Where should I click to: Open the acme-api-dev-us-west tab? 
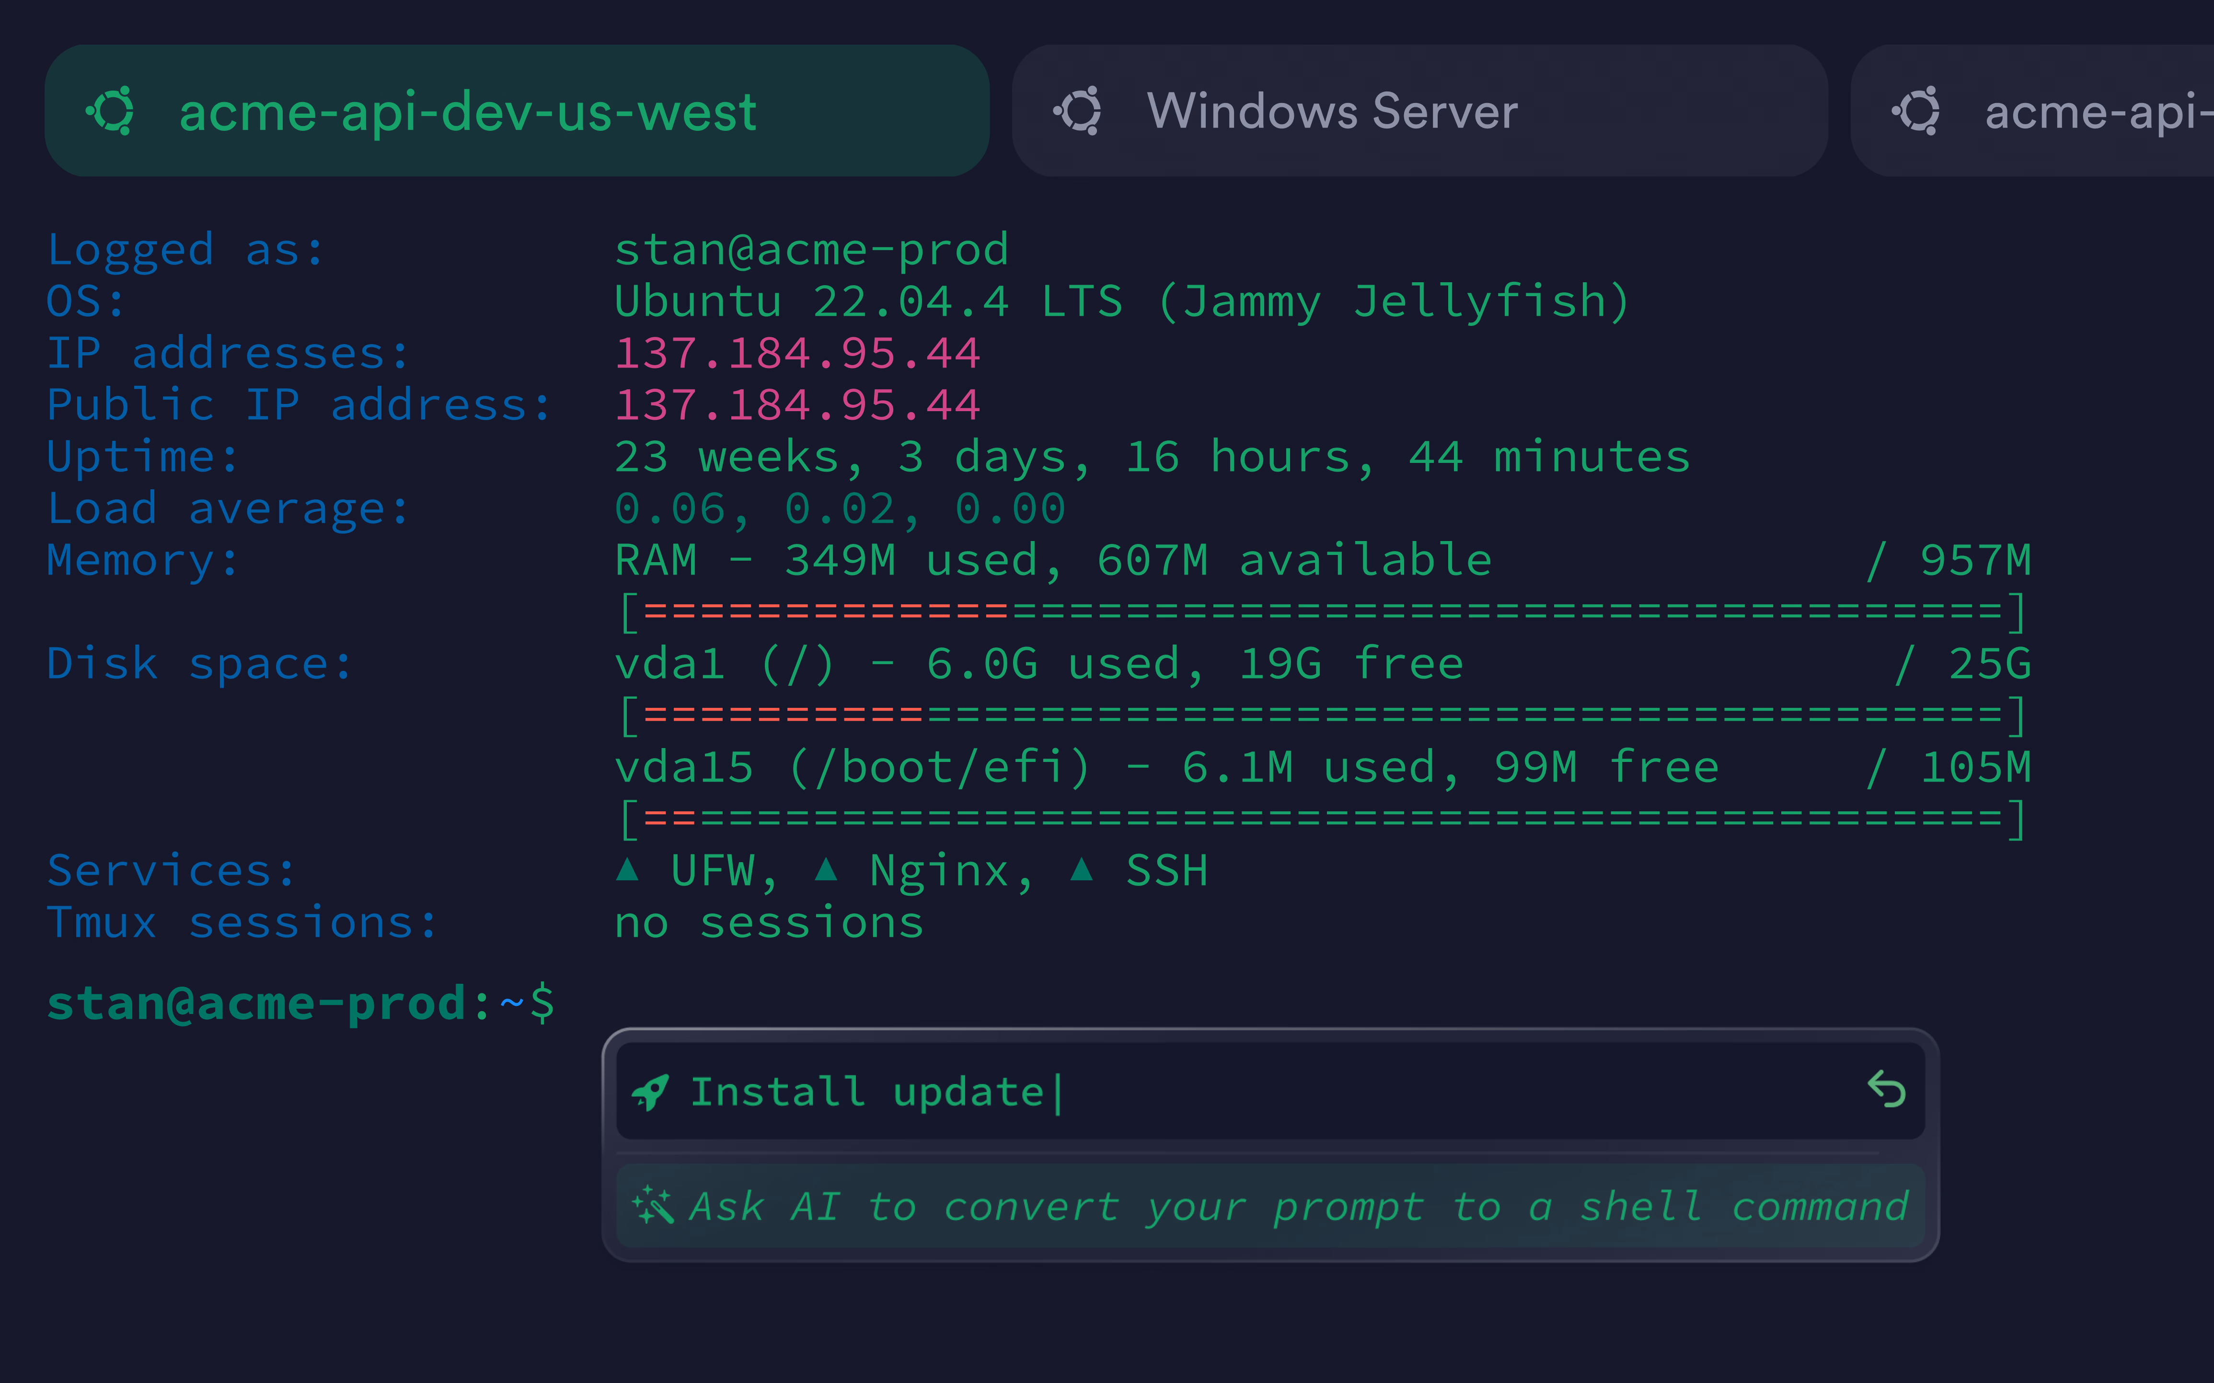pyautogui.click(x=517, y=111)
